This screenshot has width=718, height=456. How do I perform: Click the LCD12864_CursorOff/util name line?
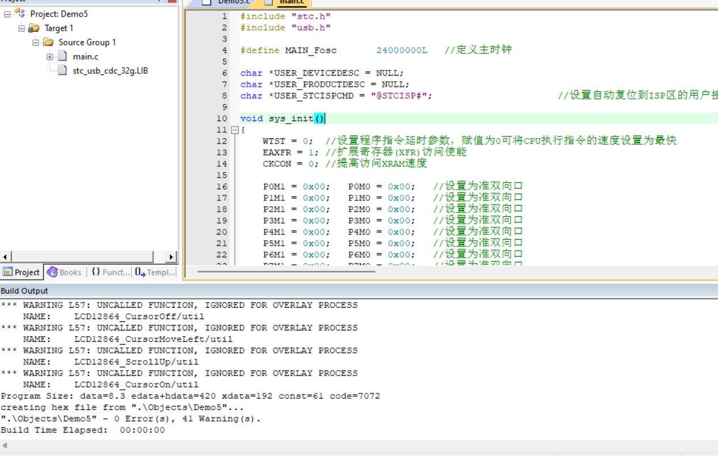pos(113,316)
